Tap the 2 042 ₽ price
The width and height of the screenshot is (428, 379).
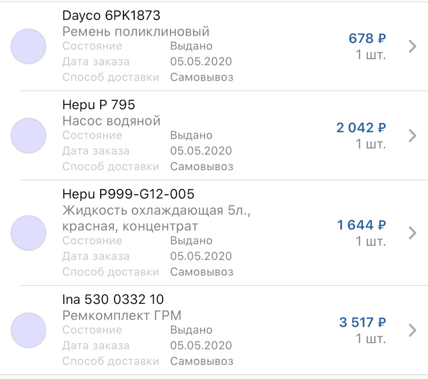click(x=361, y=128)
